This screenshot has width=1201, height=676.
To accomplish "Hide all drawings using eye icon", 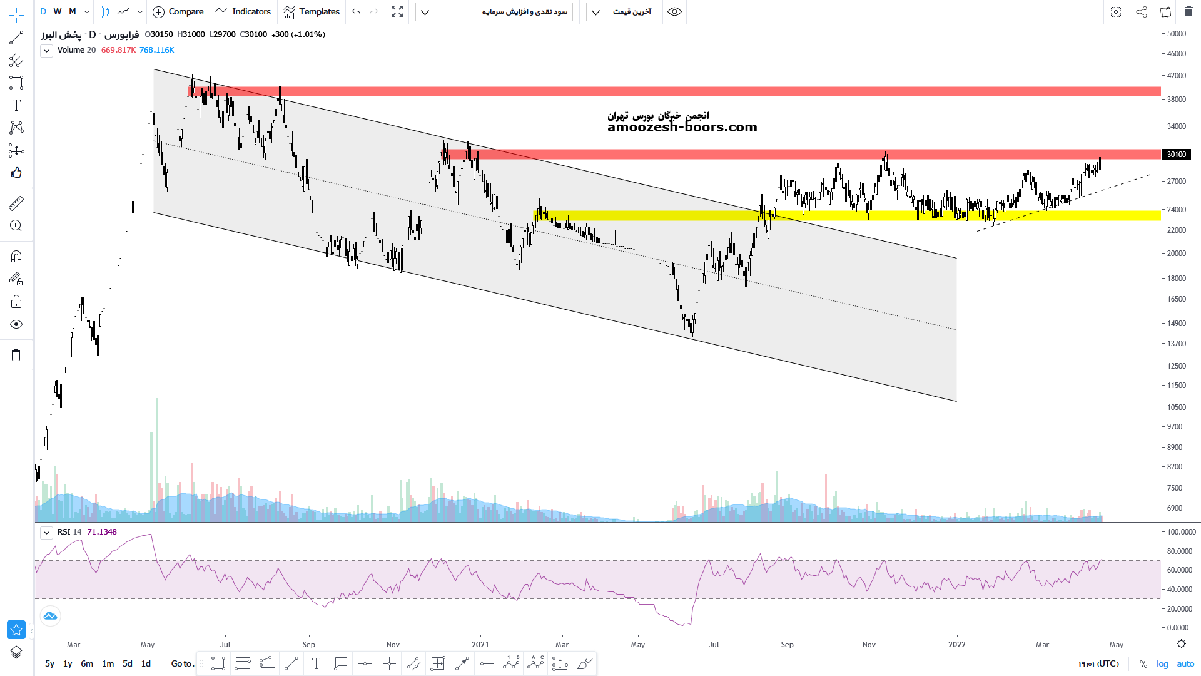I will pyautogui.click(x=16, y=324).
